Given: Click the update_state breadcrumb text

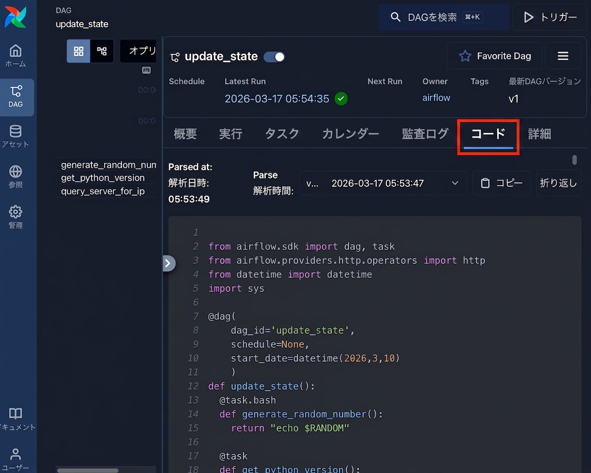Looking at the screenshot, I should pyautogui.click(x=82, y=24).
